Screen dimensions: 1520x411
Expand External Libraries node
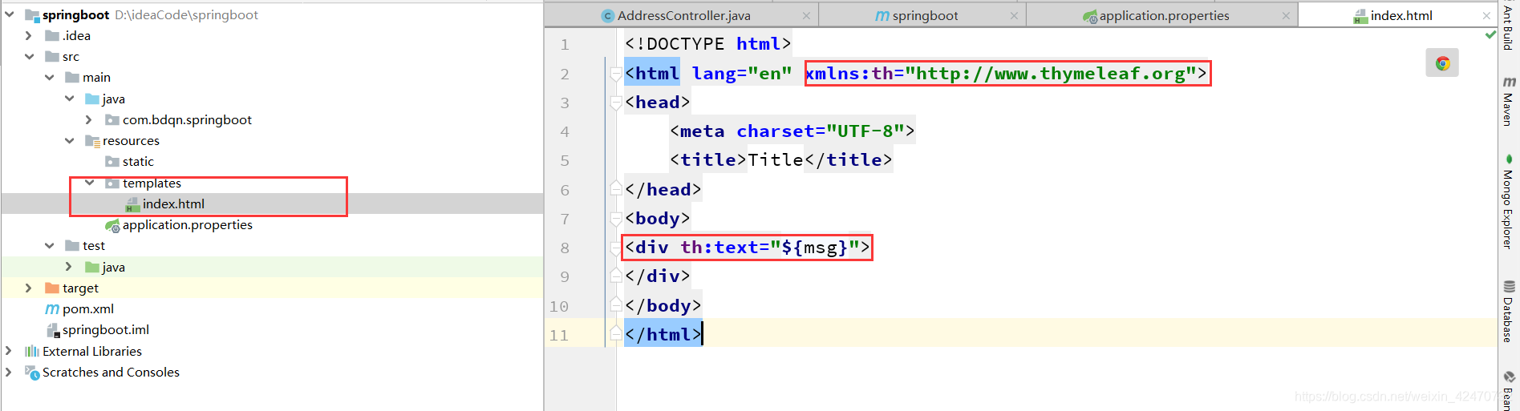[x=9, y=351]
